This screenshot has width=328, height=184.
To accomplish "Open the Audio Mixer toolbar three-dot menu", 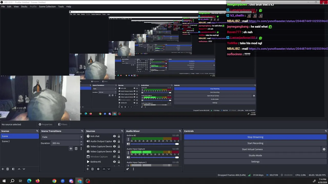I will click(133, 169).
